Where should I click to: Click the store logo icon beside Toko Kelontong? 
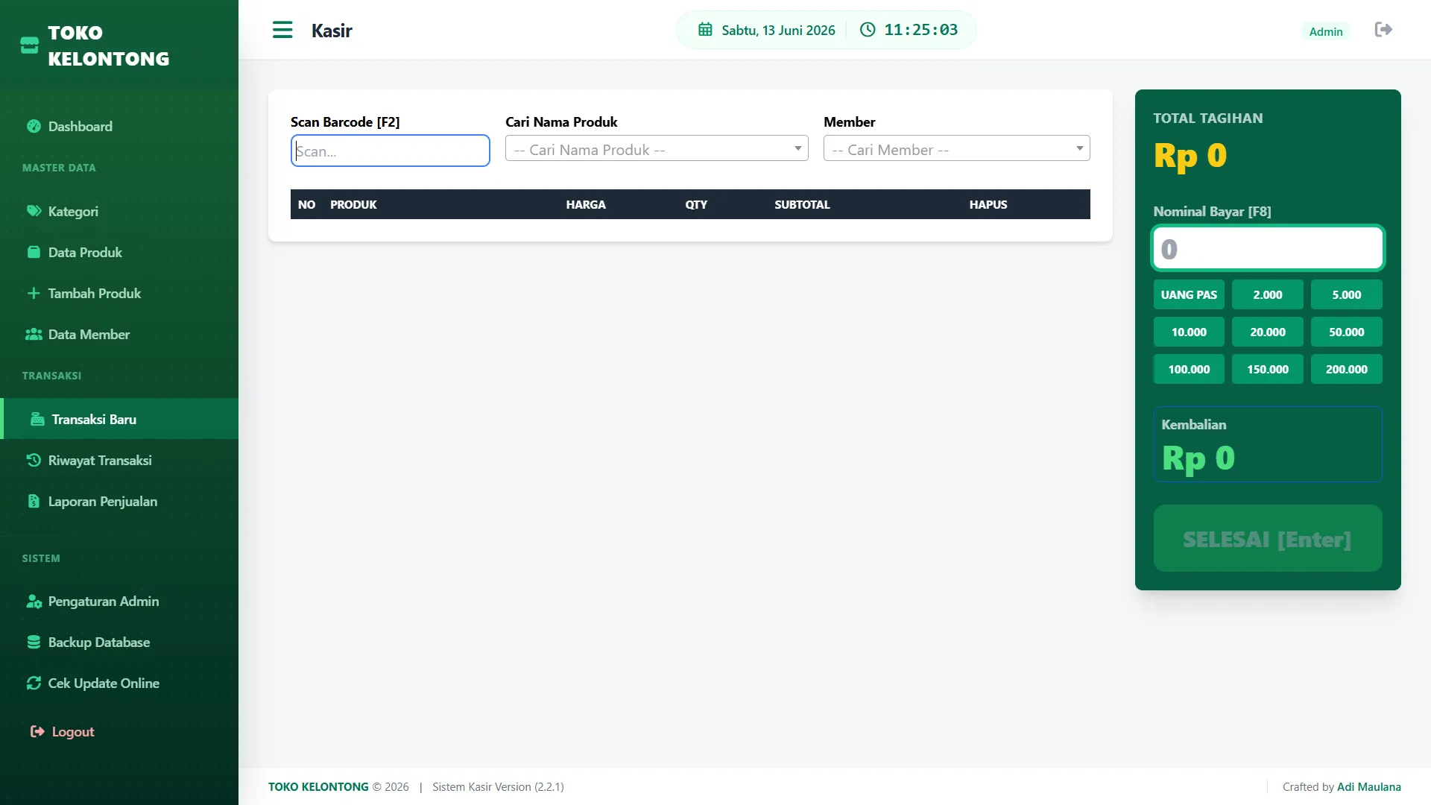(x=29, y=45)
